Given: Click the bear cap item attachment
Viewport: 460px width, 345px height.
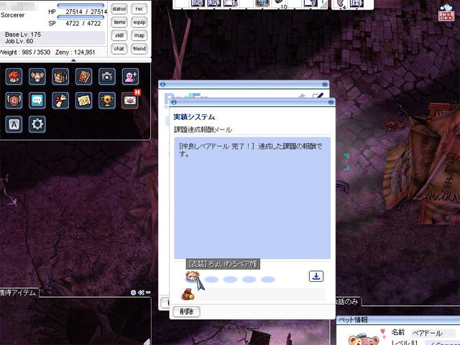Looking at the screenshot, I should point(193,277).
